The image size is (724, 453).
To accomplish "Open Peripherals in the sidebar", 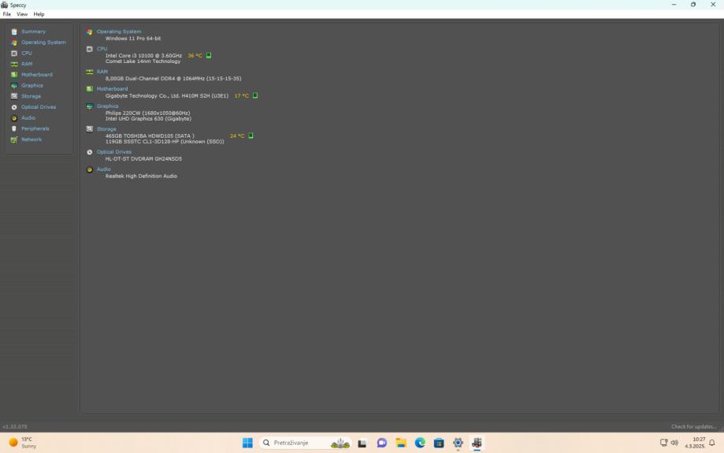I will 35,128.
